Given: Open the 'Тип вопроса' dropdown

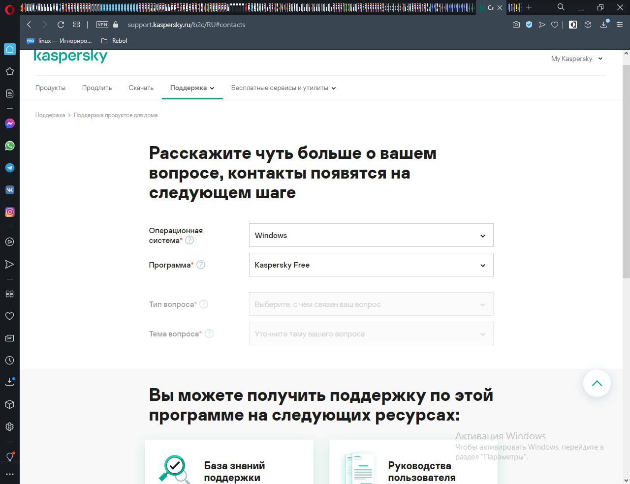Looking at the screenshot, I should (371, 304).
